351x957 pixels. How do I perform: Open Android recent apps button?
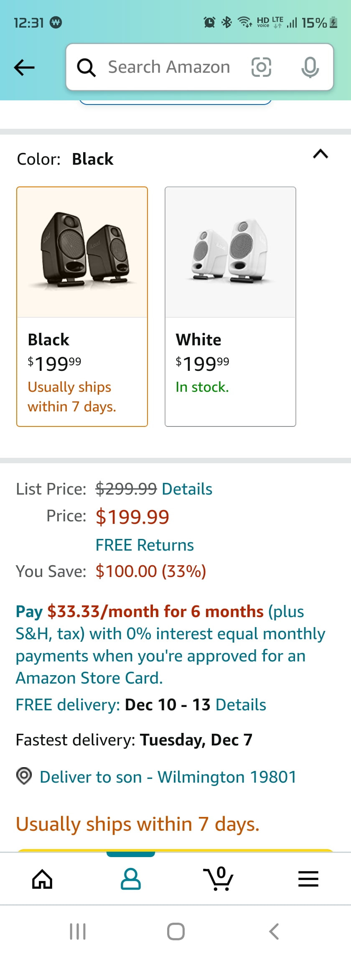point(78,931)
